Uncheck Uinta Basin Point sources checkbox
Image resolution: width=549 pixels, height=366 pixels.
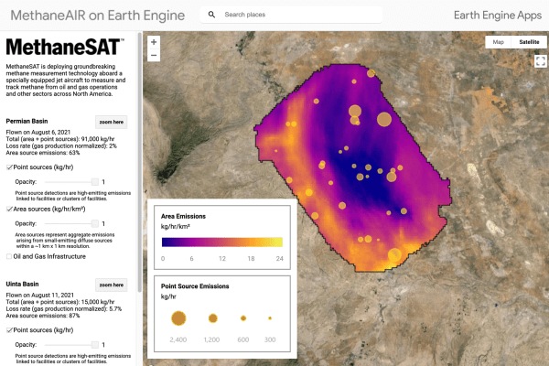click(9, 329)
